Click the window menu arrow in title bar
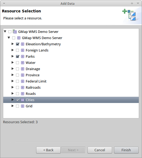The height and width of the screenshot is (158, 142). click(x=4, y=4)
